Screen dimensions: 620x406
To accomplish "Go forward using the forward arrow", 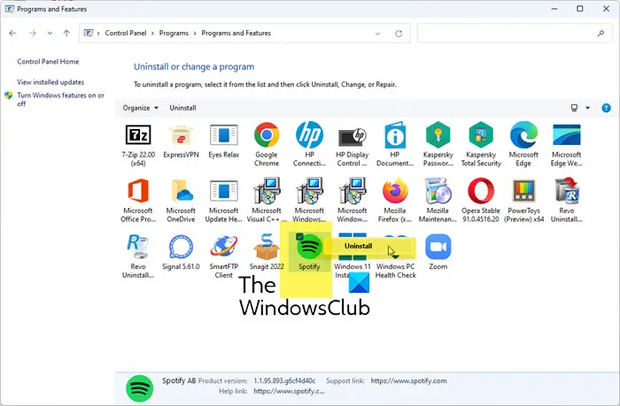I will tap(33, 34).
